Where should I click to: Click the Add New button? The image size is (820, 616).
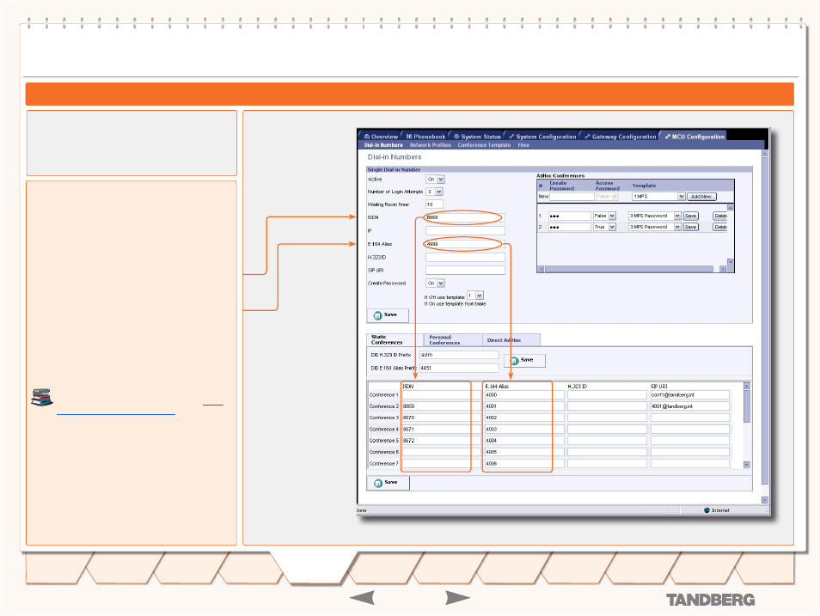tap(701, 197)
